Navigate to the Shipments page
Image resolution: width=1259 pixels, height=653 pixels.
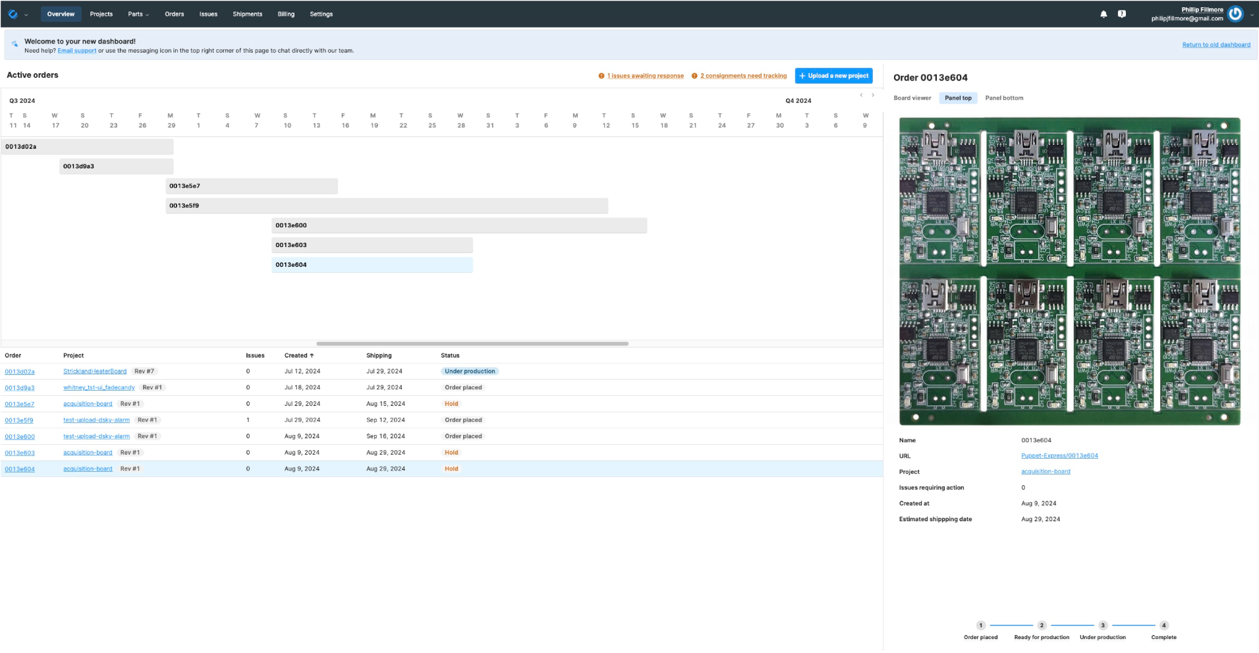[x=247, y=14]
